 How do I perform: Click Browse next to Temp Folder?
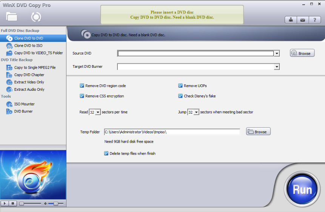tap(258, 131)
